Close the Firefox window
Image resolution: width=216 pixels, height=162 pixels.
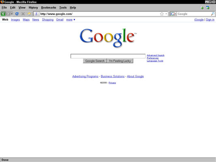[x=214, y=2]
